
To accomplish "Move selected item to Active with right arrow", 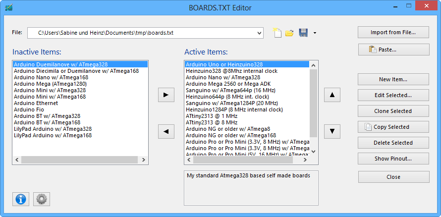I will (166, 95).
